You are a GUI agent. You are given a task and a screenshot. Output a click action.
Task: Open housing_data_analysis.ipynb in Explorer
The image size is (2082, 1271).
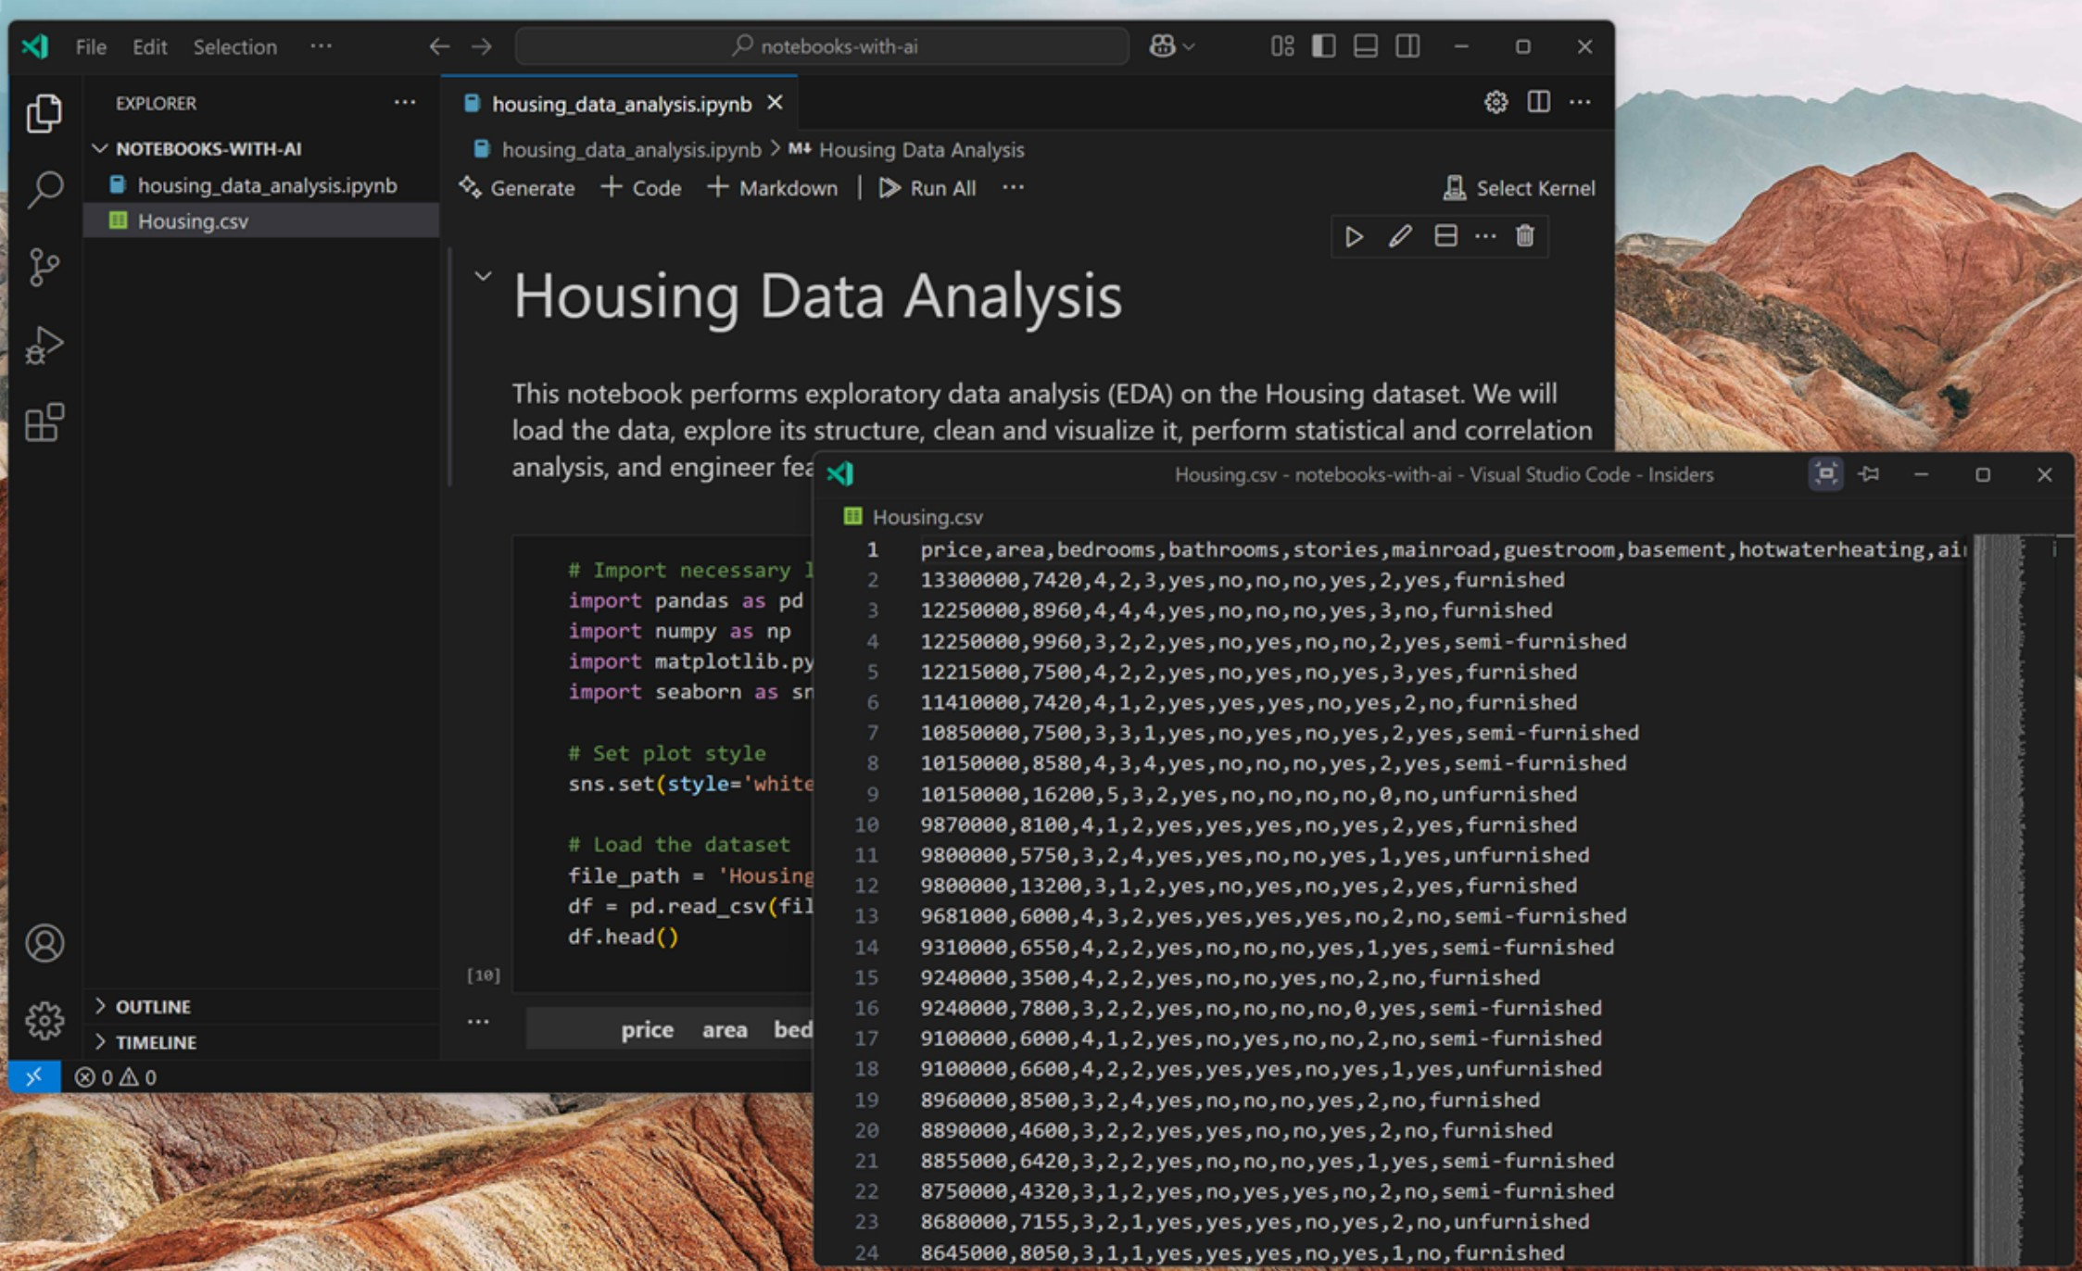[x=261, y=185]
